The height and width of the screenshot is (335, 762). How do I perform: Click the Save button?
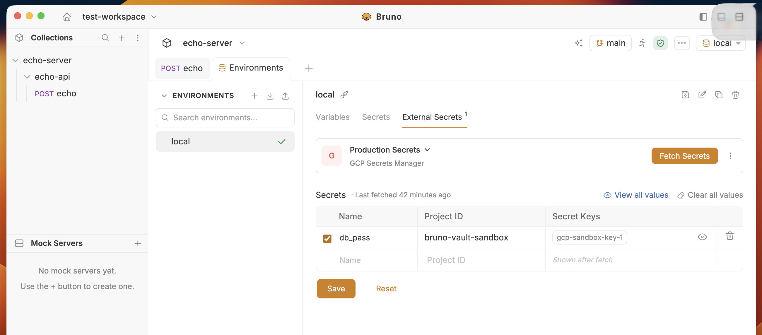tap(336, 288)
